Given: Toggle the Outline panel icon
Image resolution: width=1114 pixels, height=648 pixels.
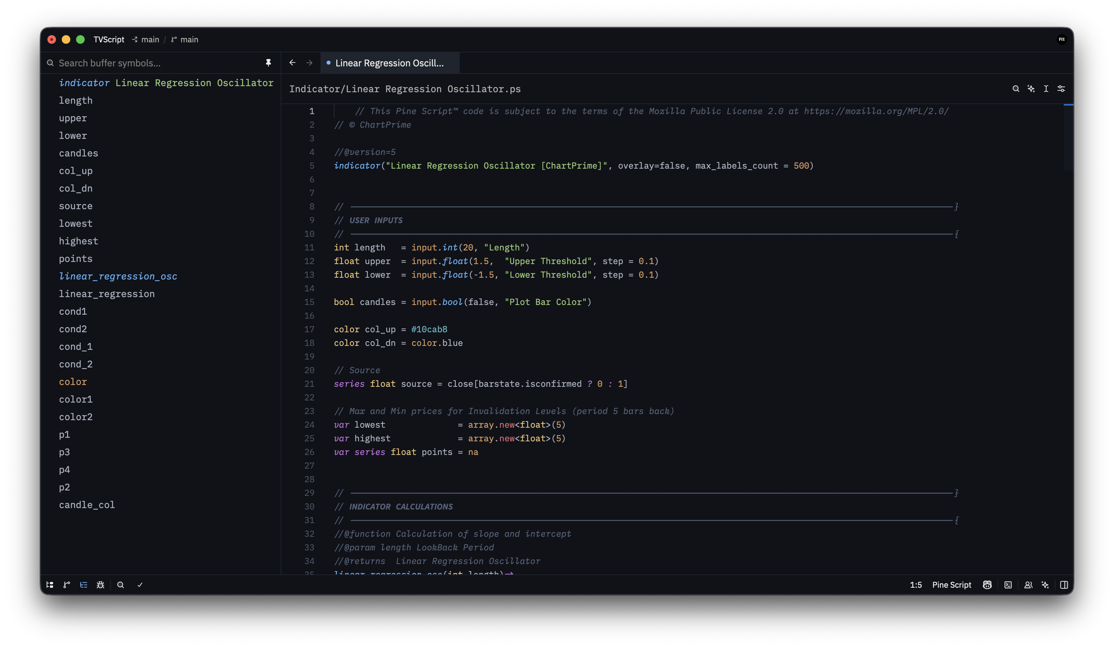Looking at the screenshot, I should [x=84, y=585].
